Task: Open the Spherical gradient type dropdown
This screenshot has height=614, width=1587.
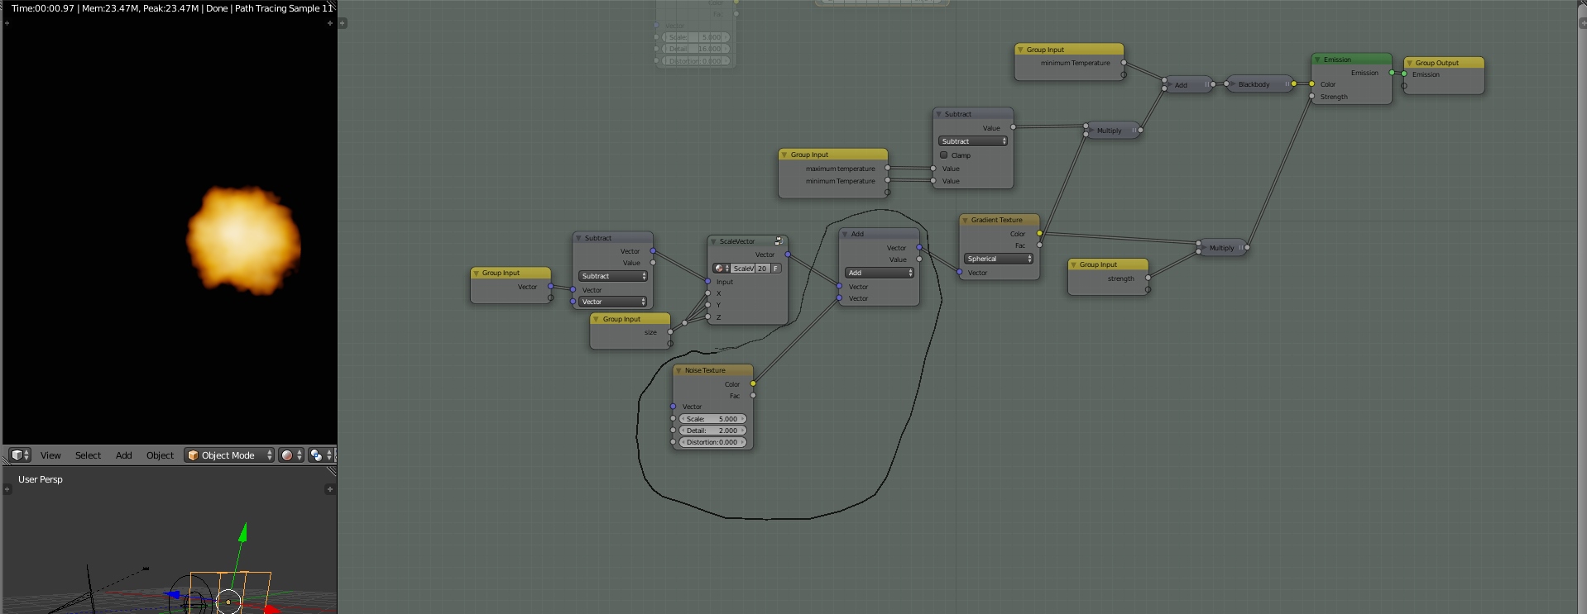Action: (x=999, y=259)
